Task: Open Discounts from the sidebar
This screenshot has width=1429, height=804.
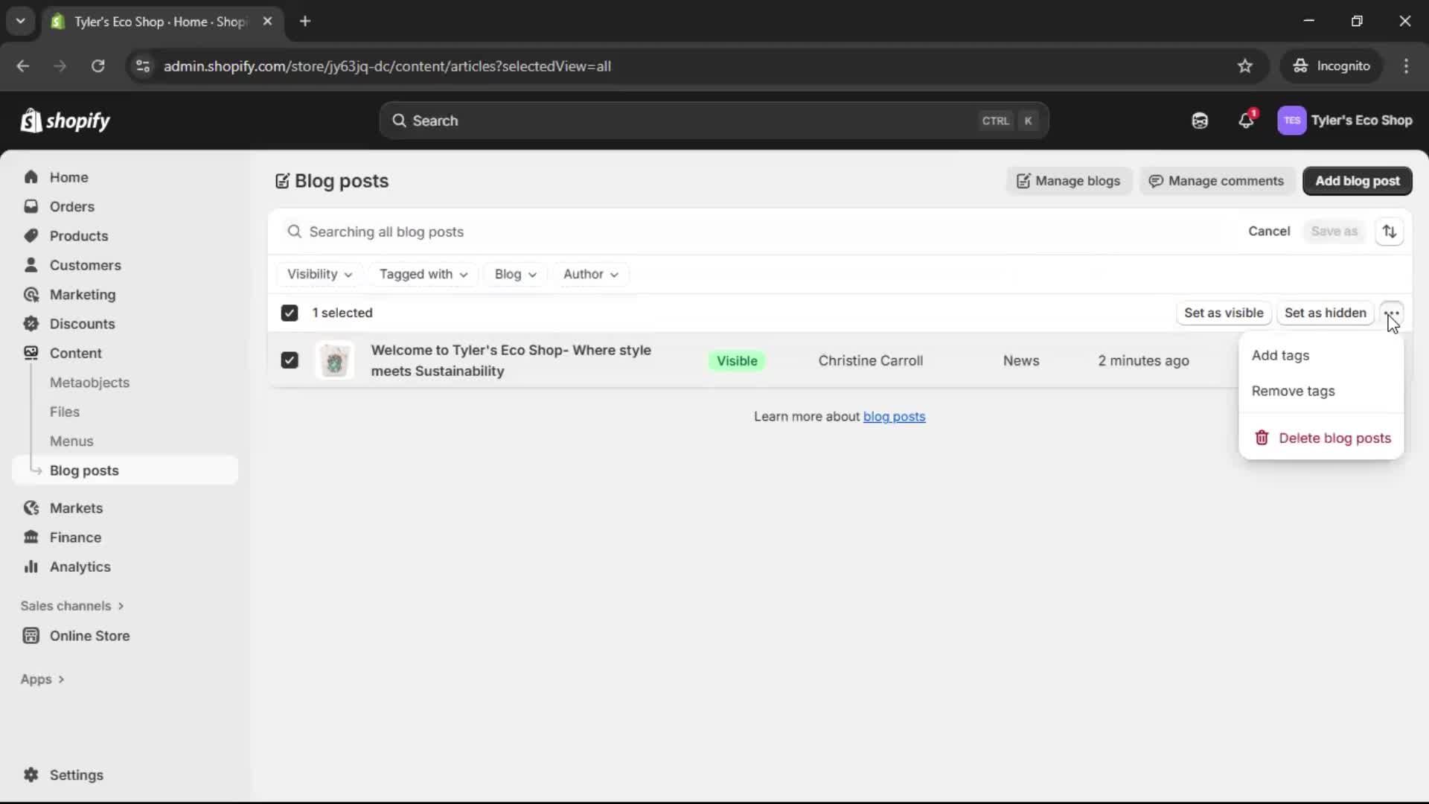Action: coord(83,324)
